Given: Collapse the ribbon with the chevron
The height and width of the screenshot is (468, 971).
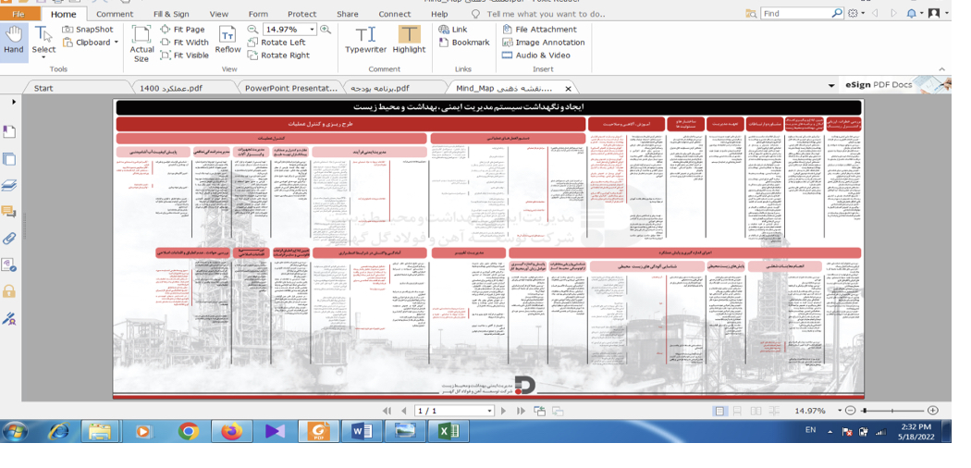Looking at the screenshot, I should [942, 69].
